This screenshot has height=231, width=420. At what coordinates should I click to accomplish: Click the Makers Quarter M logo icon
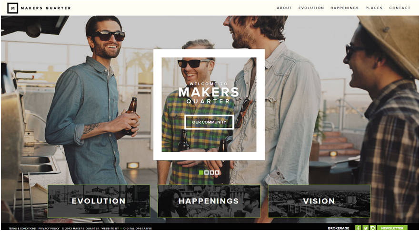tap(12, 8)
